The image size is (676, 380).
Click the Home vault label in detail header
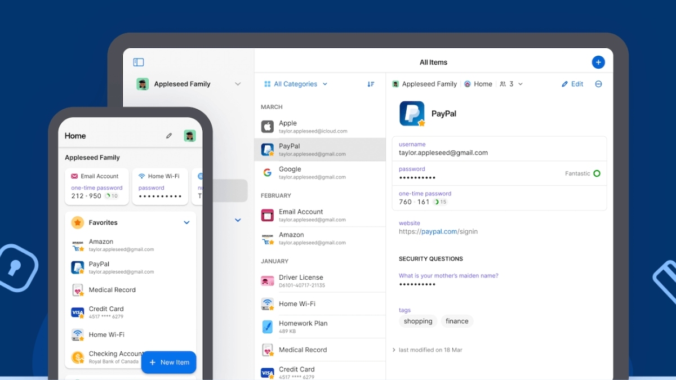coord(478,84)
